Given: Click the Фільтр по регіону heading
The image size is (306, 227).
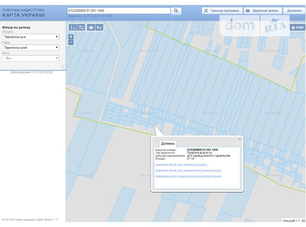Looking at the screenshot, I should point(16,28).
